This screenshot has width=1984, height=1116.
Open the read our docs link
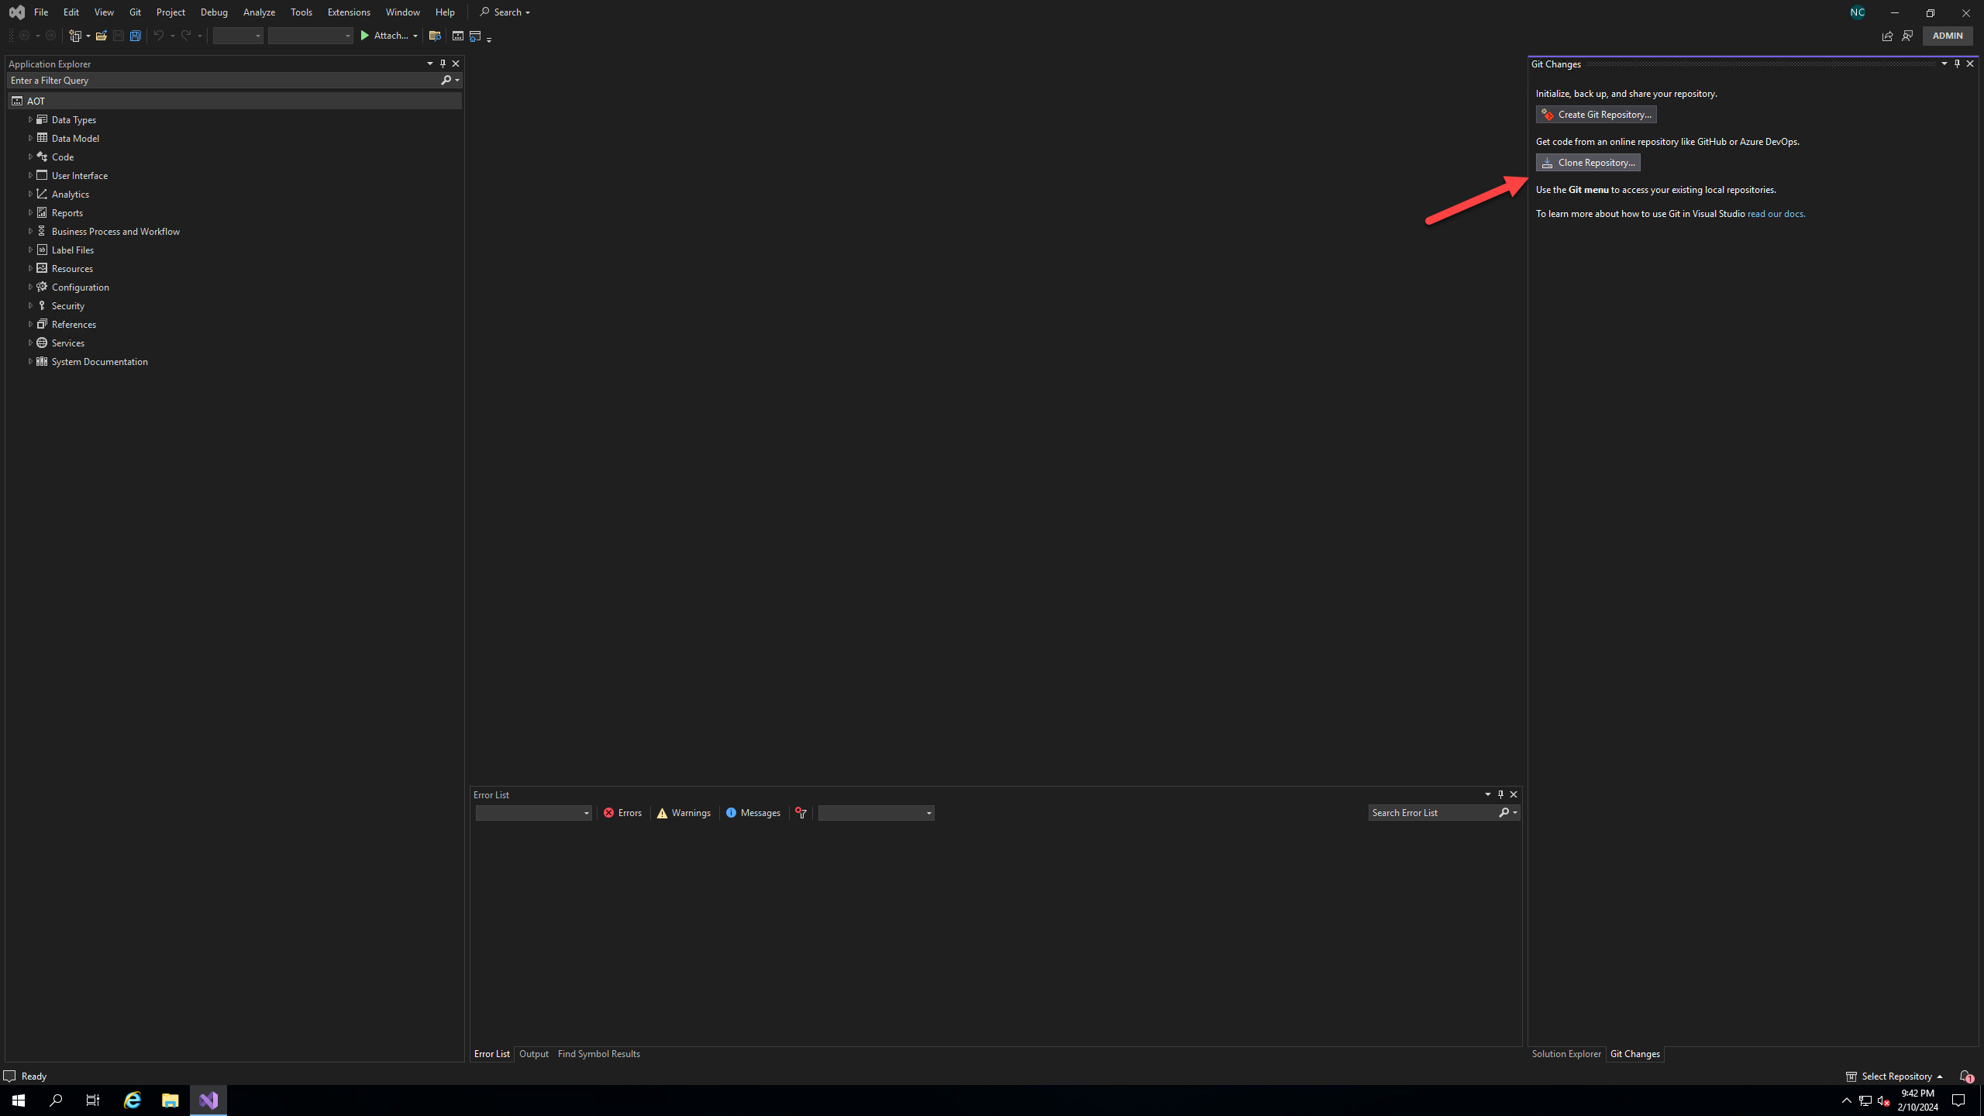tap(1775, 214)
